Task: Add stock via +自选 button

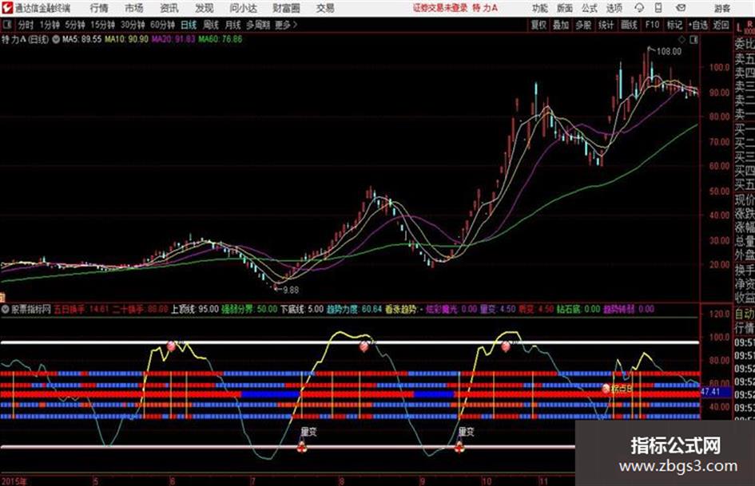Action: click(x=697, y=25)
